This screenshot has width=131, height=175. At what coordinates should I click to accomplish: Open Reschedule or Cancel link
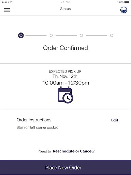click(74, 151)
